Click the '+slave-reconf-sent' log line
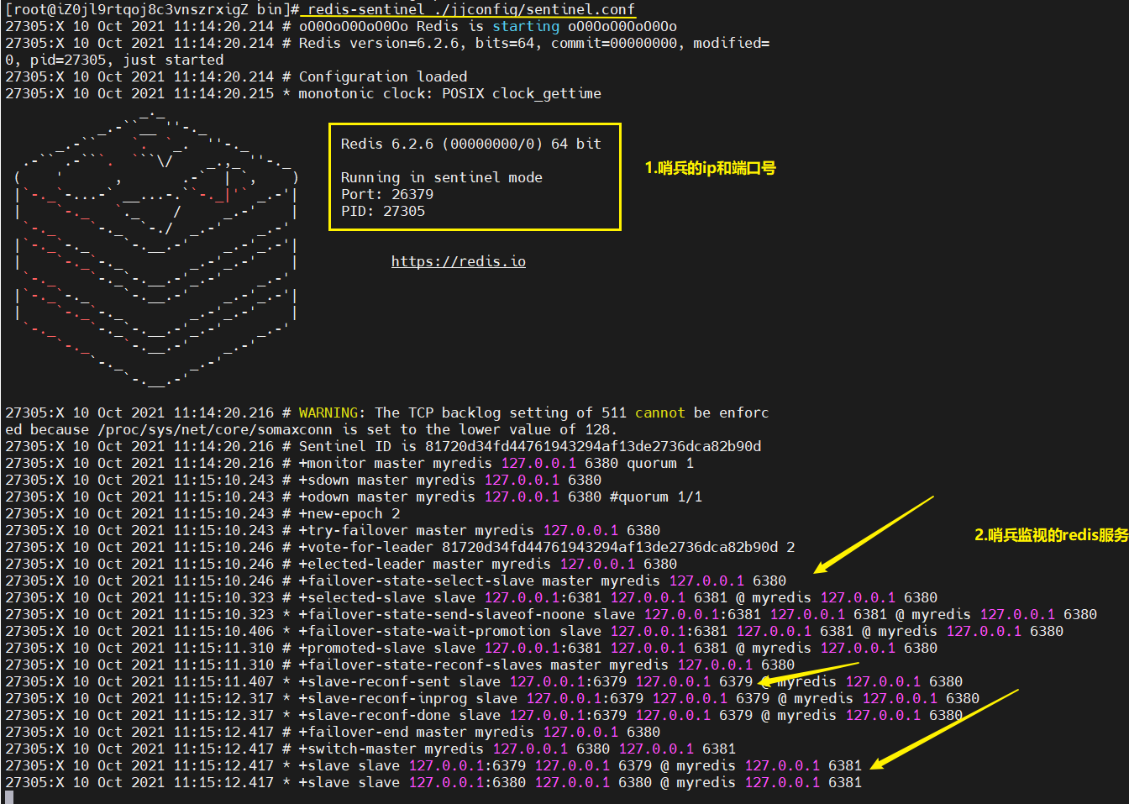This screenshot has height=804, width=1129. pos(484,681)
